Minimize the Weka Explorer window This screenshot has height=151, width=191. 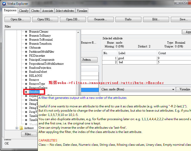(178, 3)
